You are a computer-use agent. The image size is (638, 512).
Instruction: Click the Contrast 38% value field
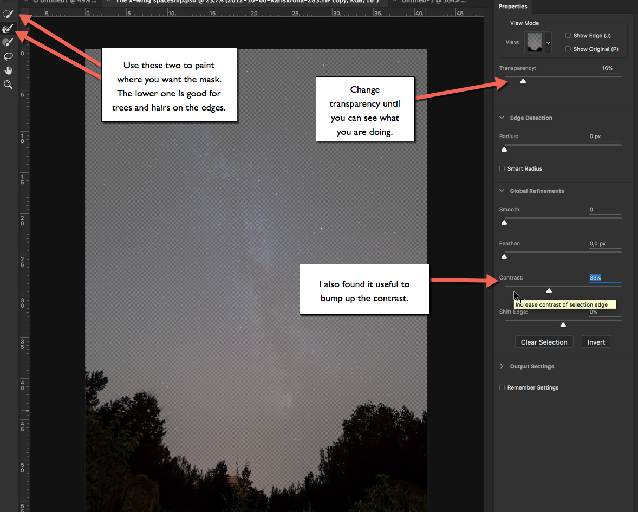(x=605, y=277)
